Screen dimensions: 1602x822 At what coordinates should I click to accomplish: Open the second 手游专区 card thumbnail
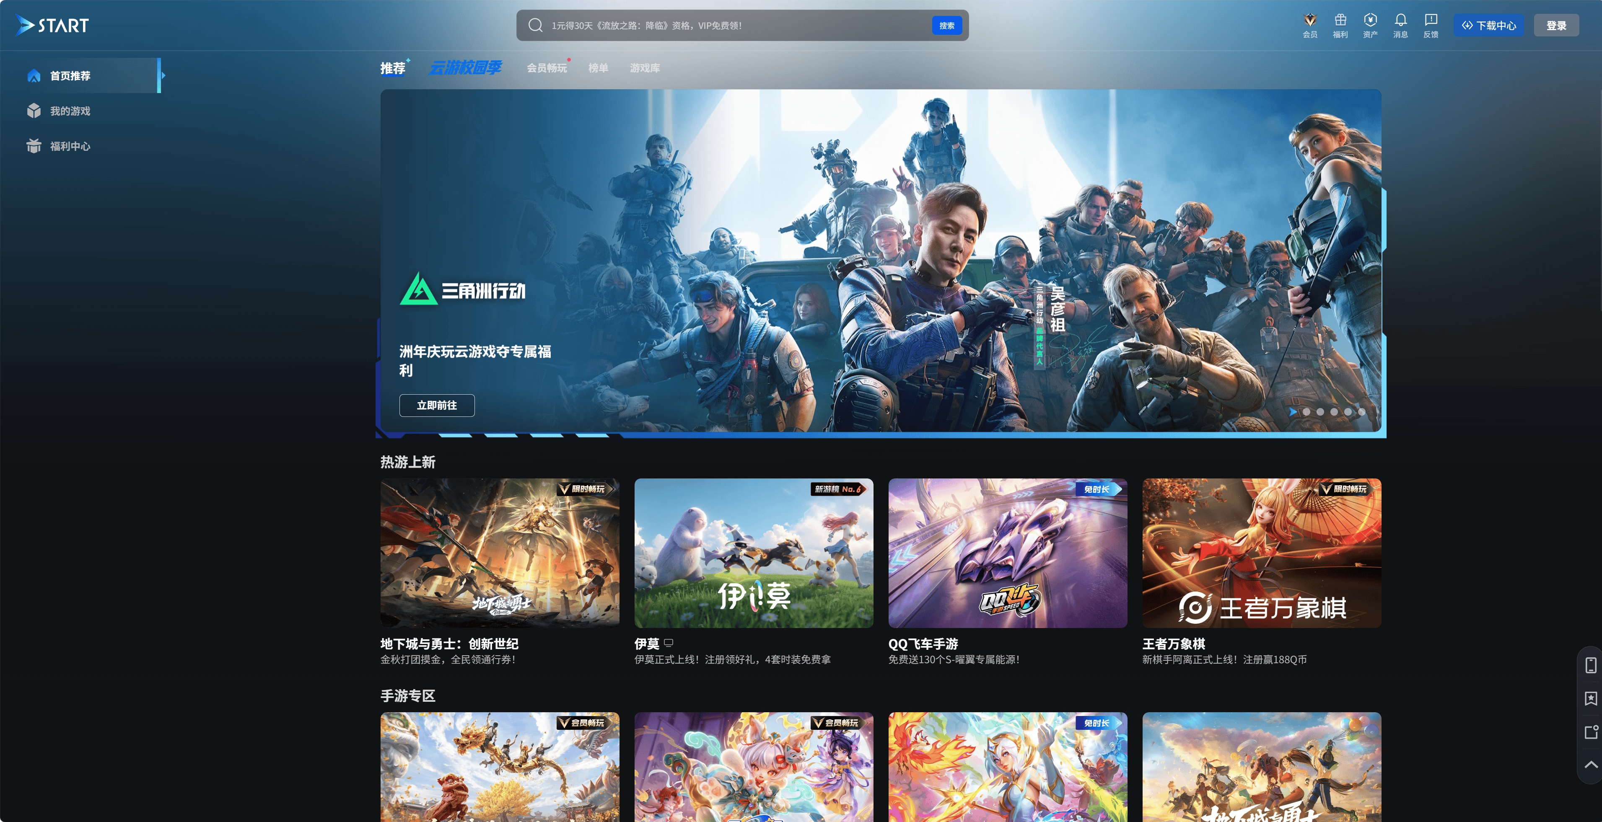coord(754,767)
